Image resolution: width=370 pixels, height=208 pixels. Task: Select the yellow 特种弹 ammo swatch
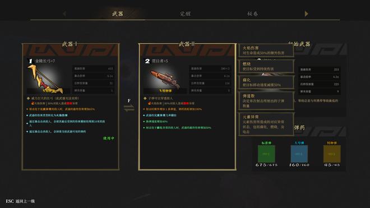coord(332,154)
